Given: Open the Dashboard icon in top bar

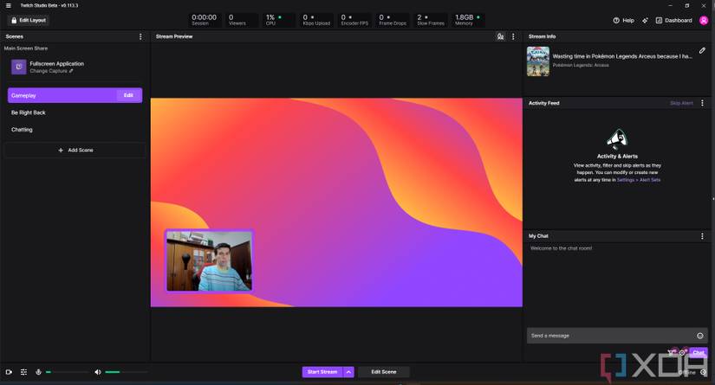Looking at the screenshot, I should 660,20.
